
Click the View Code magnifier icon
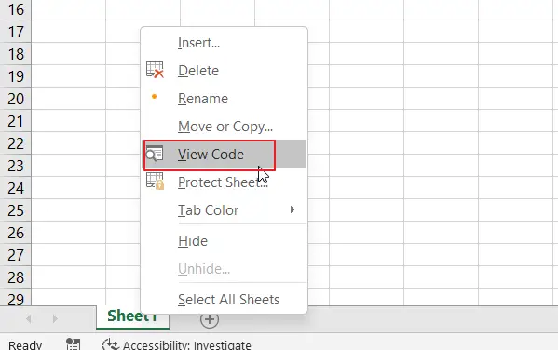coord(155,154)
